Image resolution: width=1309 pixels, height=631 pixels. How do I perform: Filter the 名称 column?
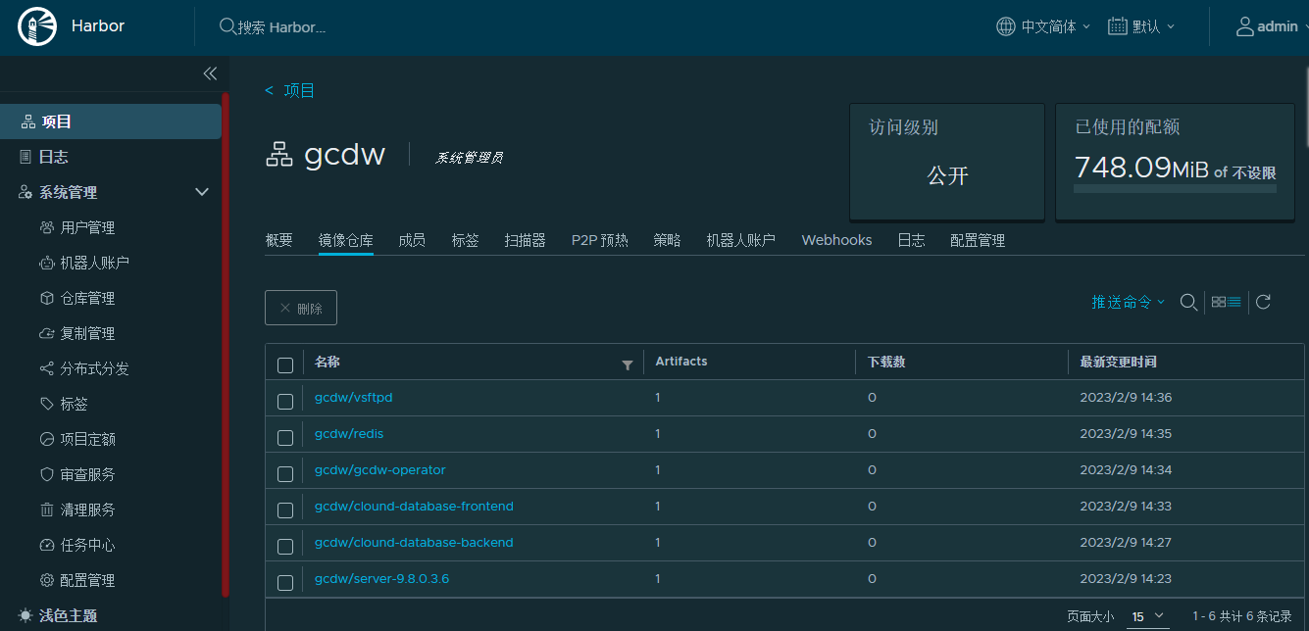(628, 364)
